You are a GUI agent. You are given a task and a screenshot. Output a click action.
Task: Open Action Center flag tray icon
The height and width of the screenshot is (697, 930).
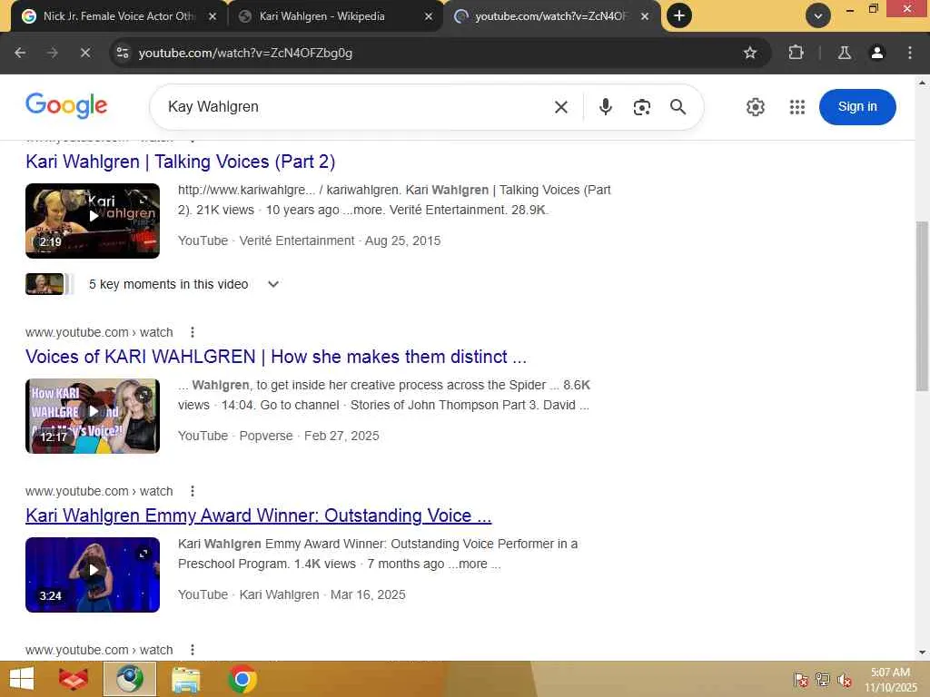801,680
